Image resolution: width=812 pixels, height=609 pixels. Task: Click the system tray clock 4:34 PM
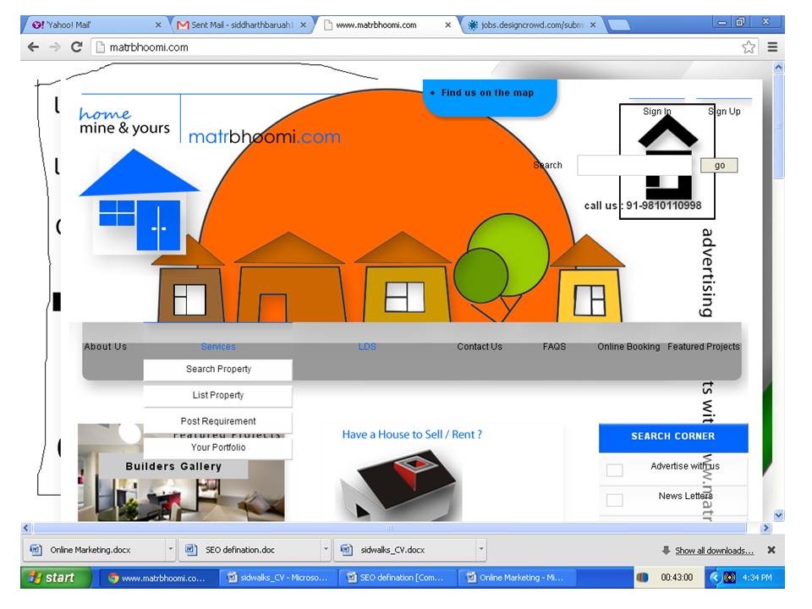pyautogui.click(x=756, y=578)
